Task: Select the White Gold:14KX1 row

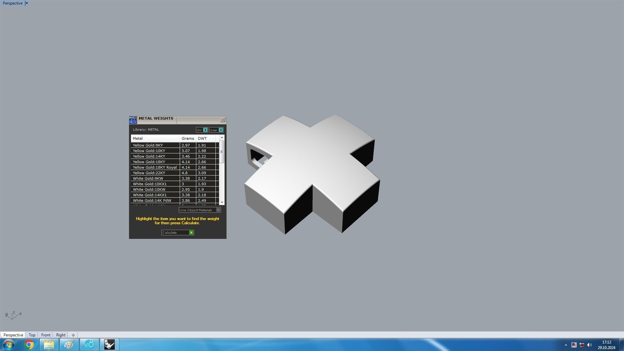Action: [175, 195]
